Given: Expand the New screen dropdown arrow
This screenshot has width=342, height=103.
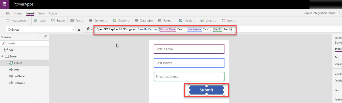Looking at the screenshot, I should coord(28,21).
